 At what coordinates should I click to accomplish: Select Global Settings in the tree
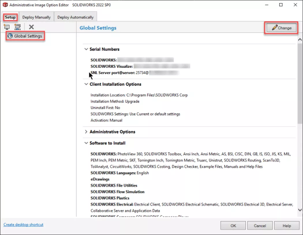tap(25, 36)
